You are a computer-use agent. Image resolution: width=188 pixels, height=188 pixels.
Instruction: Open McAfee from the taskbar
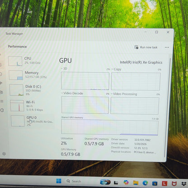click(x=174, y=183)
